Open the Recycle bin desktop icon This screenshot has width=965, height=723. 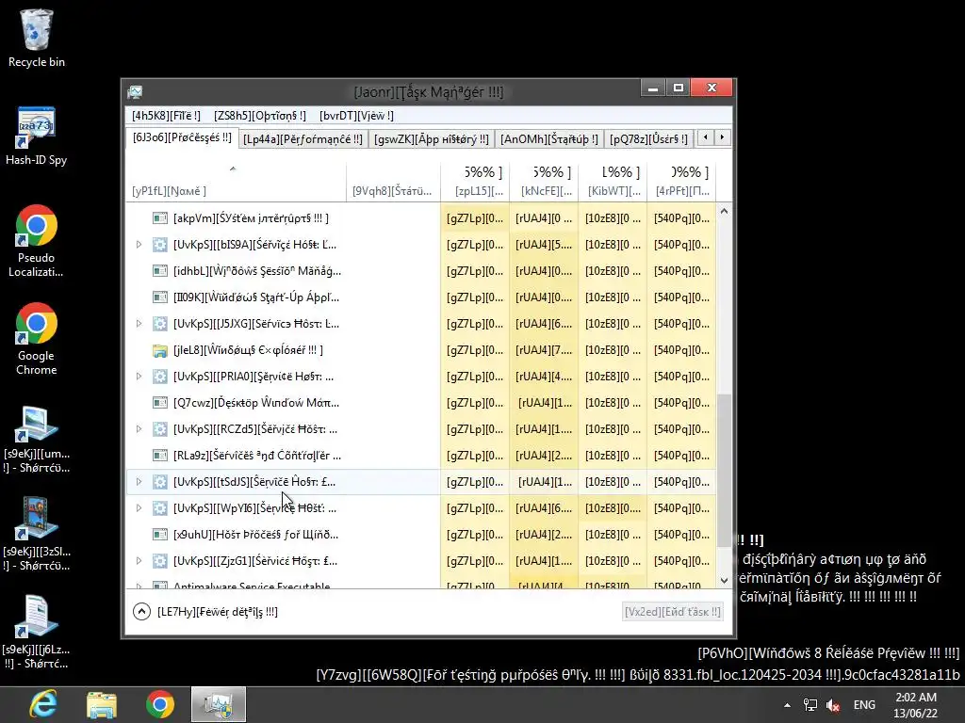pyautogui.click(x=37, y=38)
